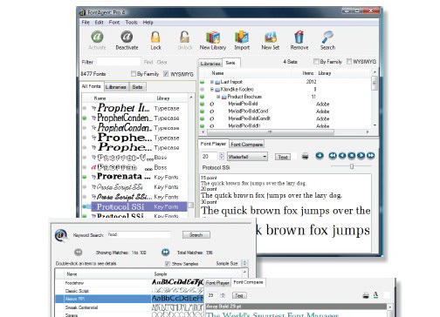Select the All Fonts tab
Image resolution: width=440 pixels, height=317 pixels.
point(91,86)
